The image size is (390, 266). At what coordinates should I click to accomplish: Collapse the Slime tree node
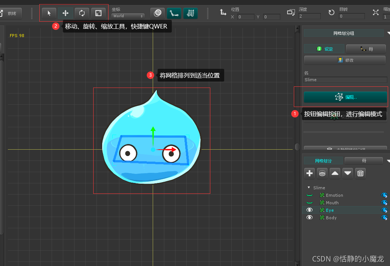click(x=309, y=187)
